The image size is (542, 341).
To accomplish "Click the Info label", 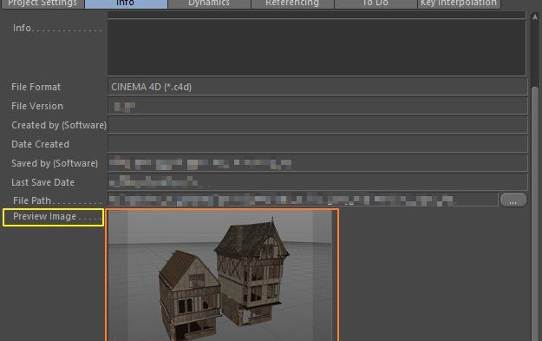I will [22, 28].
